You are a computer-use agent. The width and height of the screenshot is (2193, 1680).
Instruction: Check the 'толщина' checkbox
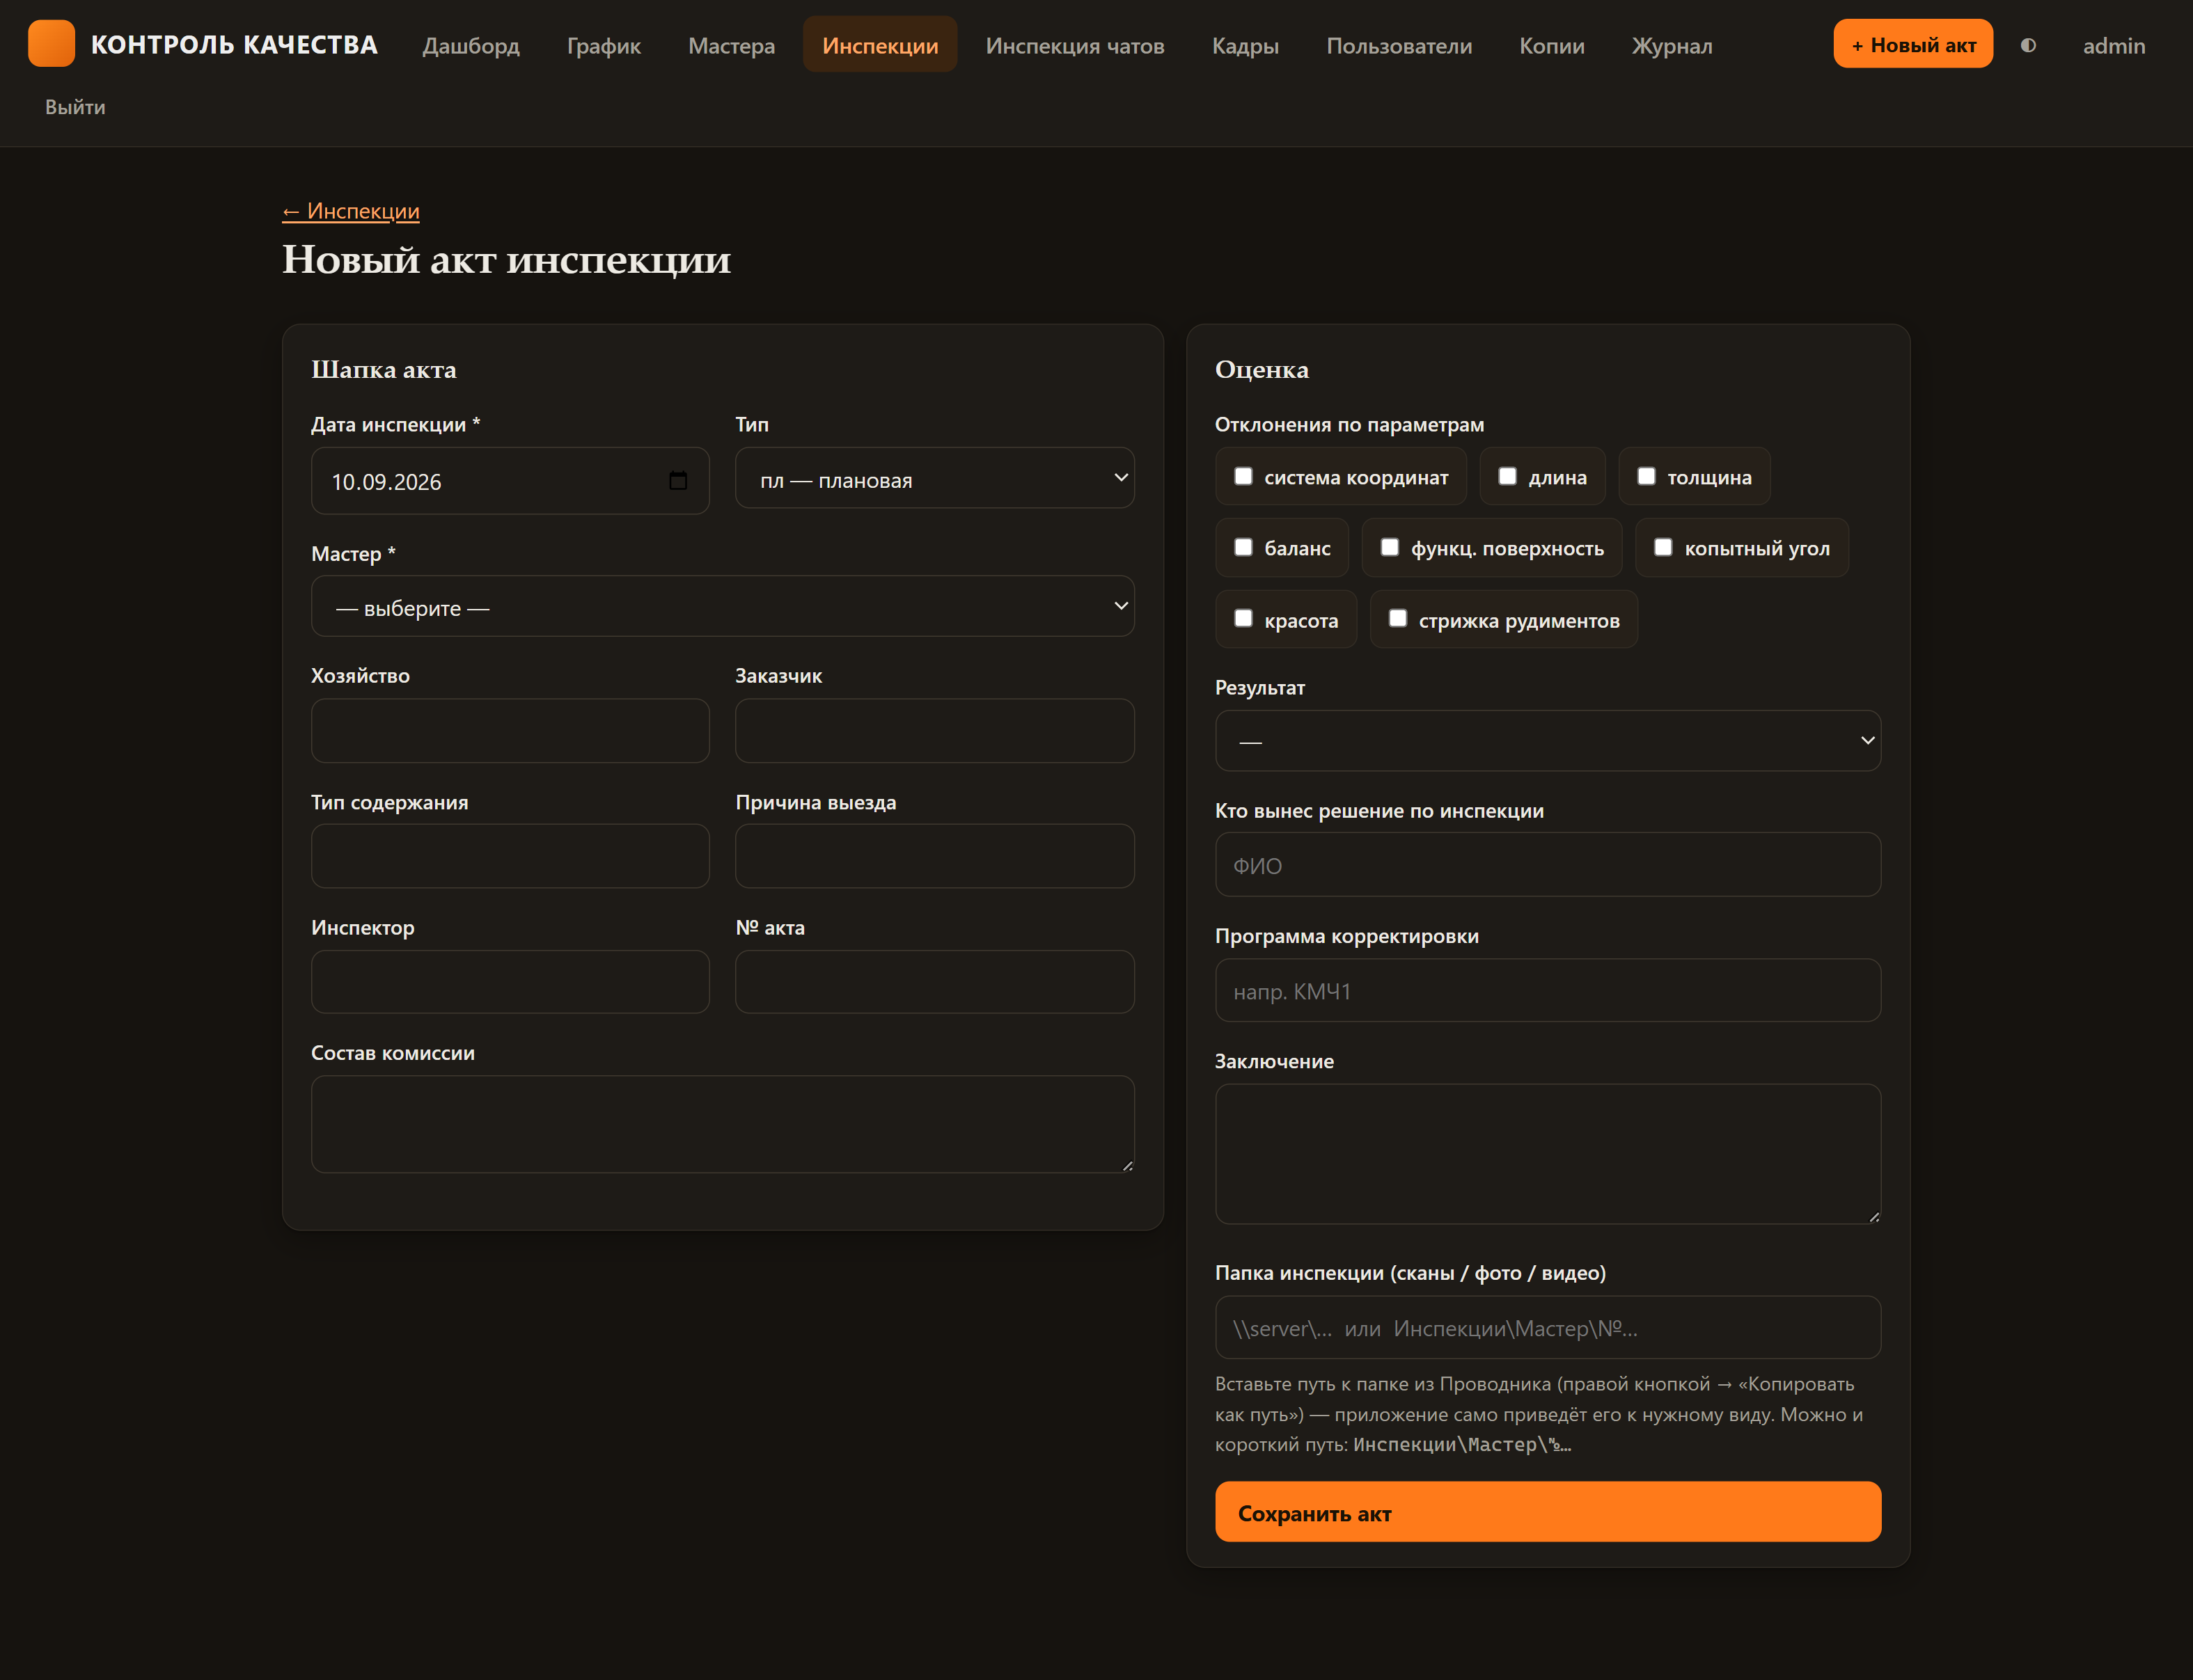[x=1646, y=476]
